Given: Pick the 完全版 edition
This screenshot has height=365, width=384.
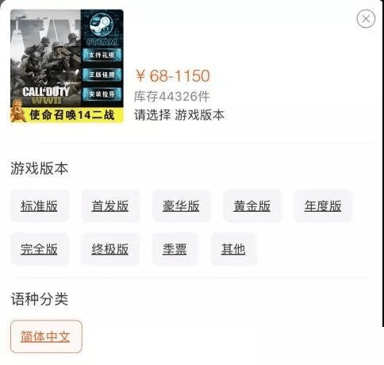Looking at the screenshot, I should pyautogui.click(x=39, y=249).
